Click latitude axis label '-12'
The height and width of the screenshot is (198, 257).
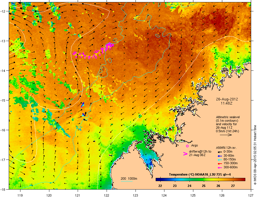[3, 11]
